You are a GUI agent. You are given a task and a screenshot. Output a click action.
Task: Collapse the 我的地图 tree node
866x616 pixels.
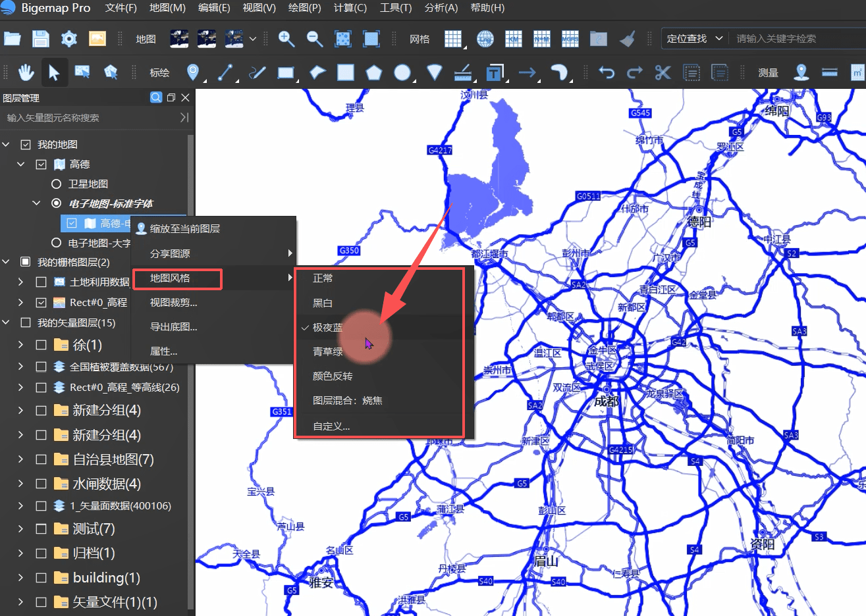(x=6, y=145)
